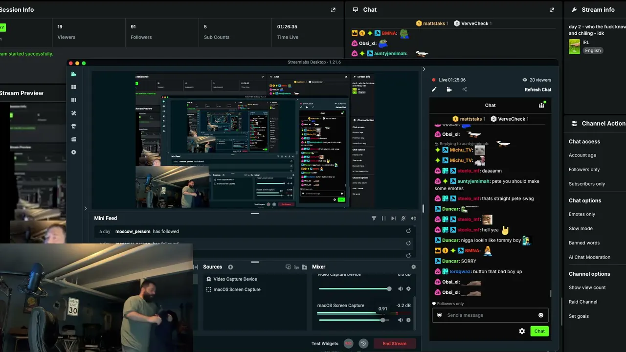
Task: Toggle the replay buffer button
Action: [363, 344]
